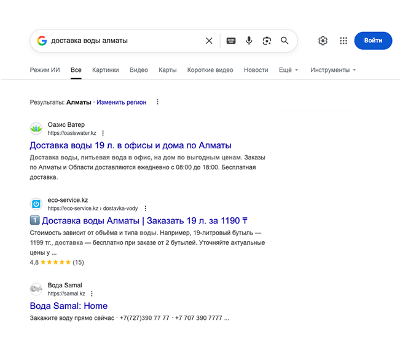Open Google Lens image search
Screen dimensions: 400x344
pyautogui.click(x=267, y=41)
